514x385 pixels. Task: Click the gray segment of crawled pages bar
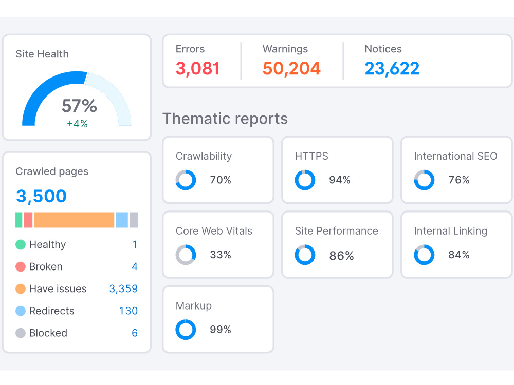click(134, 220)
